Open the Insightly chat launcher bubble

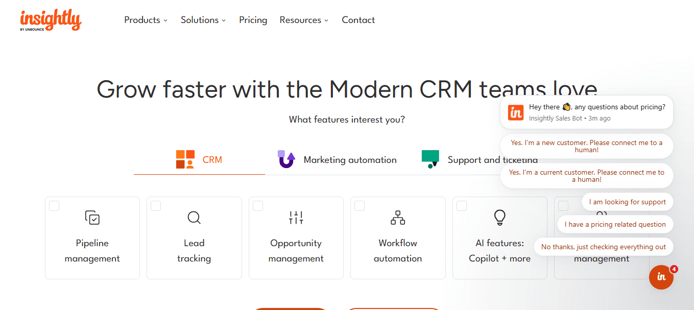661,277
